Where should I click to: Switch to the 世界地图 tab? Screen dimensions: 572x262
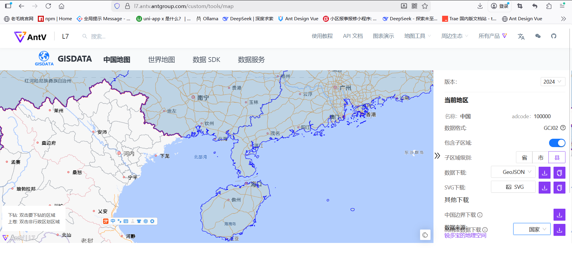coord(161,60)
